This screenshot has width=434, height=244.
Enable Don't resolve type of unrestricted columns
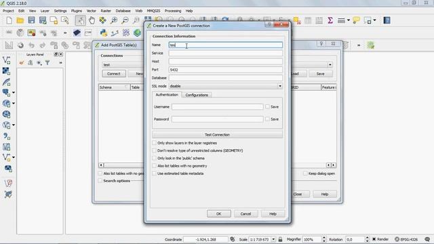coord(154,150)
